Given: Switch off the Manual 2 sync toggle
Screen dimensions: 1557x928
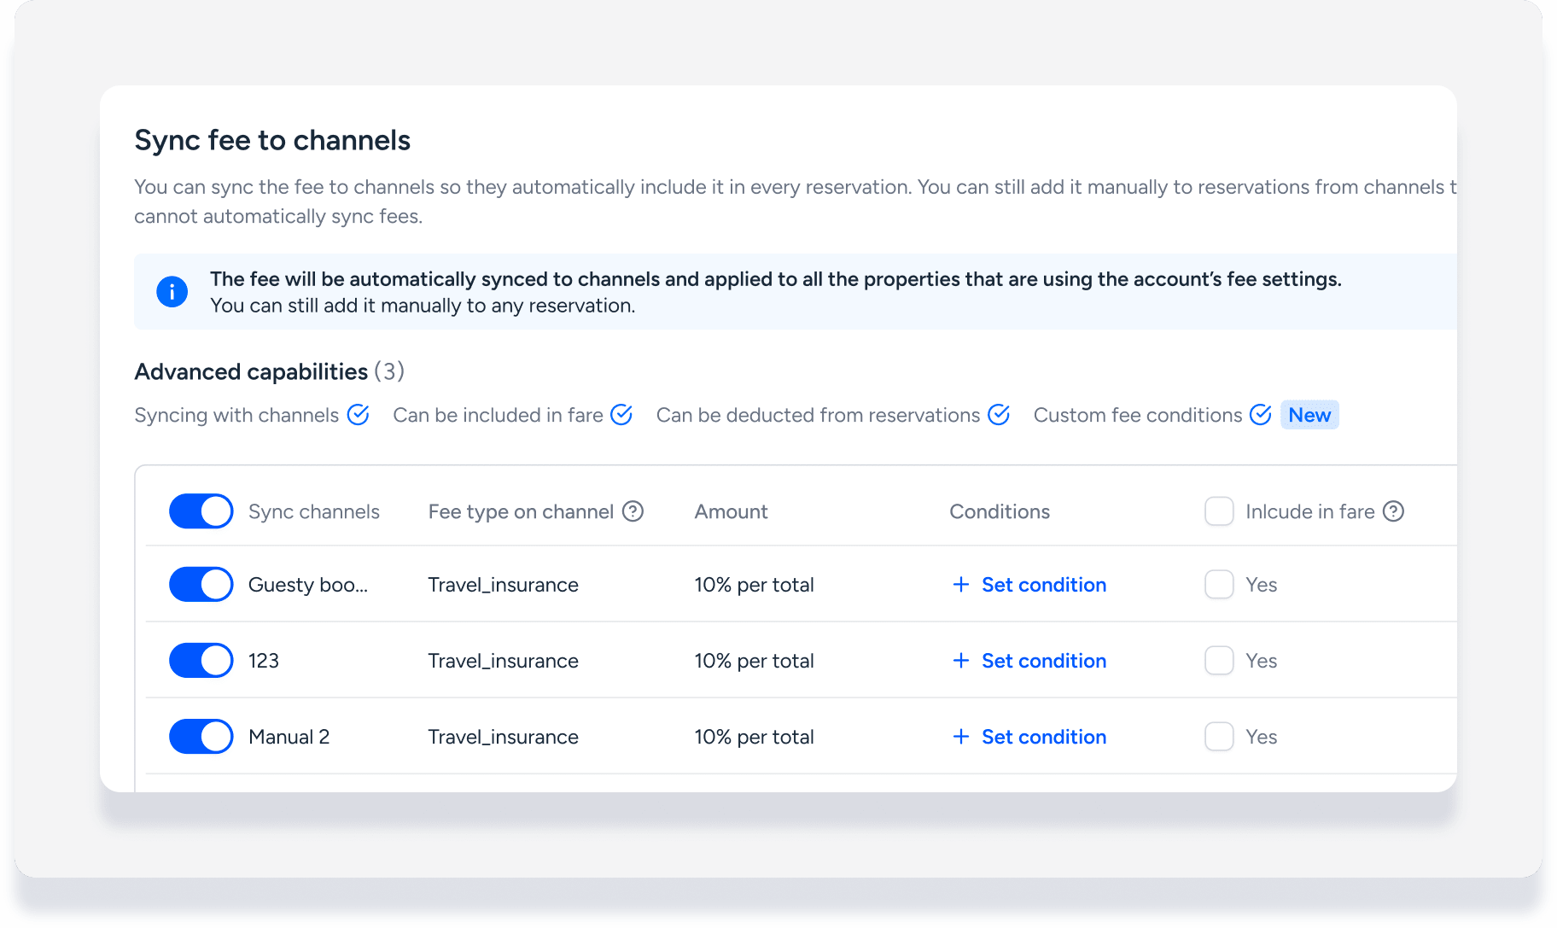Looking at the screenshot, I should point(201,737).
